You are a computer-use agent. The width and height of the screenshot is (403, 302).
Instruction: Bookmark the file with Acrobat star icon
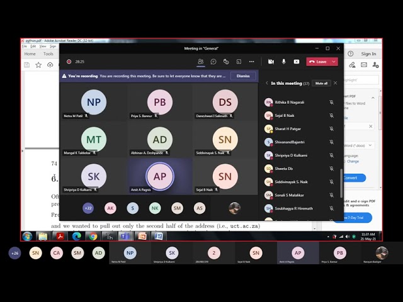[38, 65]
